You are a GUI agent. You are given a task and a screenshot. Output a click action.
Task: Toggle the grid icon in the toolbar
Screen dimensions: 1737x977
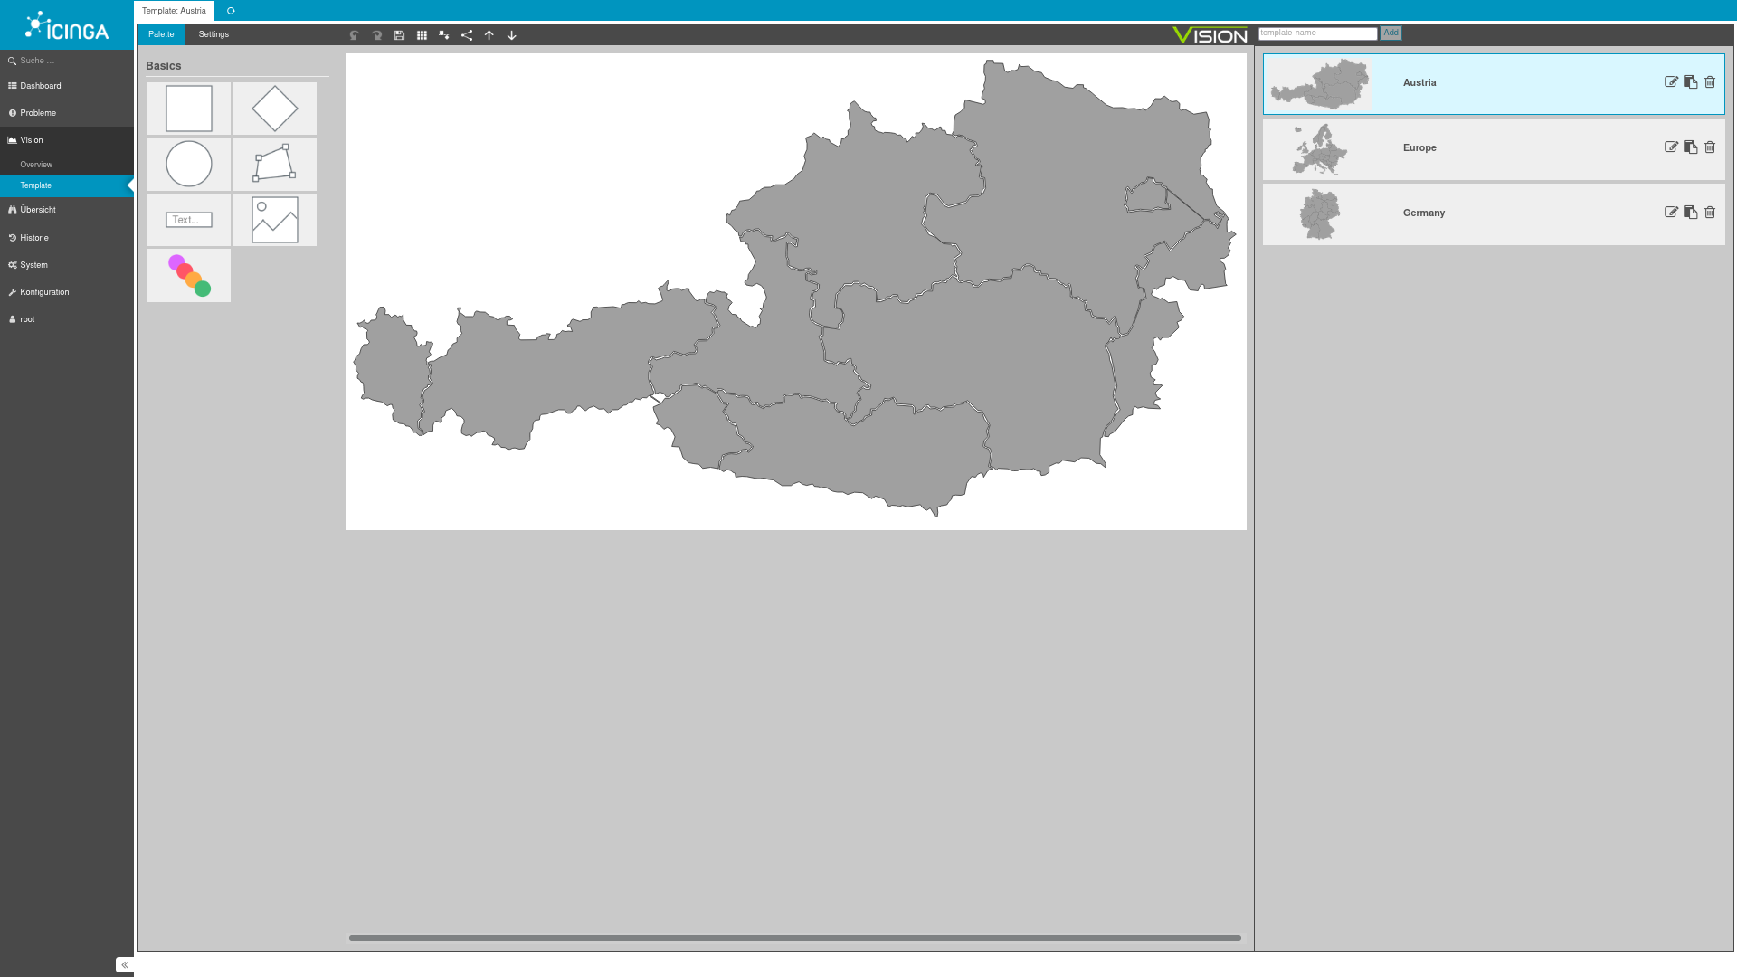422,35
